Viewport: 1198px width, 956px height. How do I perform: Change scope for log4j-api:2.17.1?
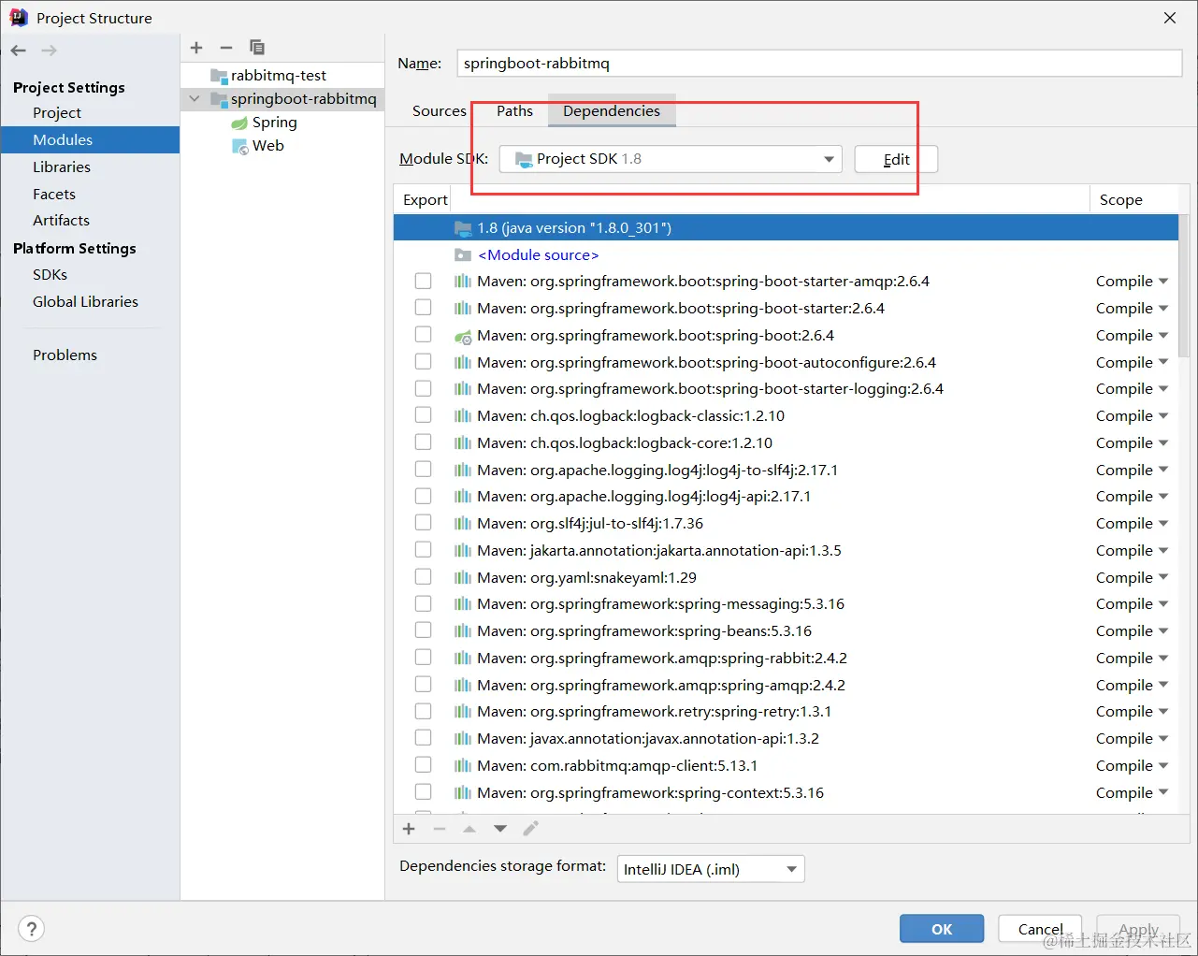point(1132,496)
